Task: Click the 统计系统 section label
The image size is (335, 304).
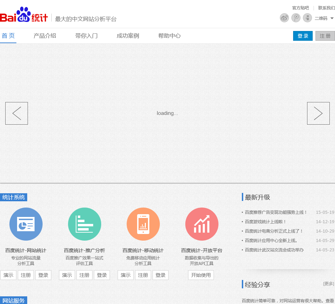Action: tap(14, 197)
